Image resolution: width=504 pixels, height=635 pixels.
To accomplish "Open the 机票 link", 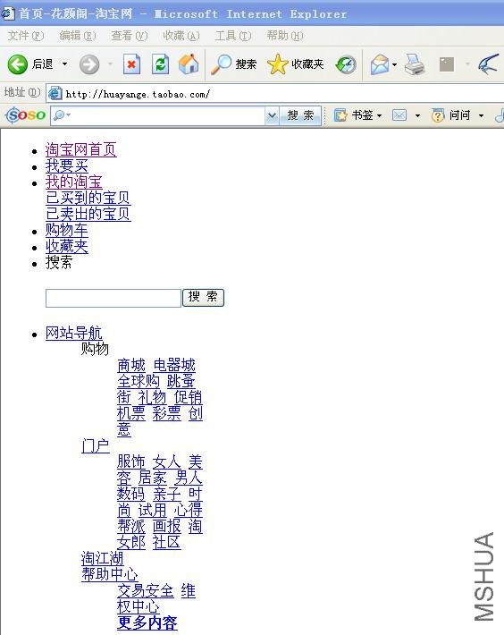I will [131, 413].
